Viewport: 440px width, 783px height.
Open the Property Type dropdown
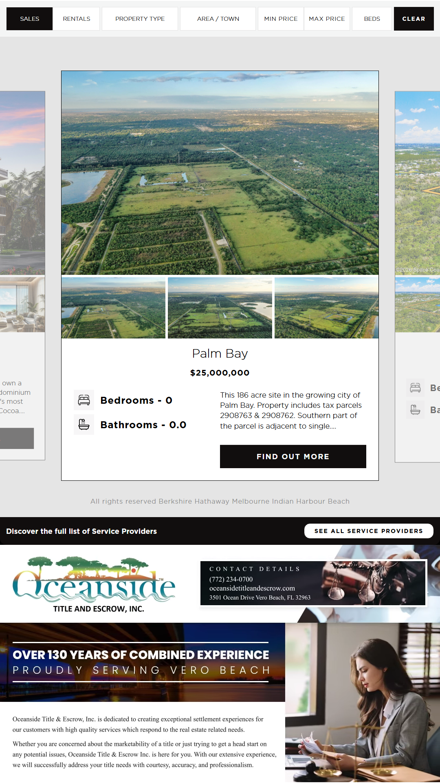point(140,19)
